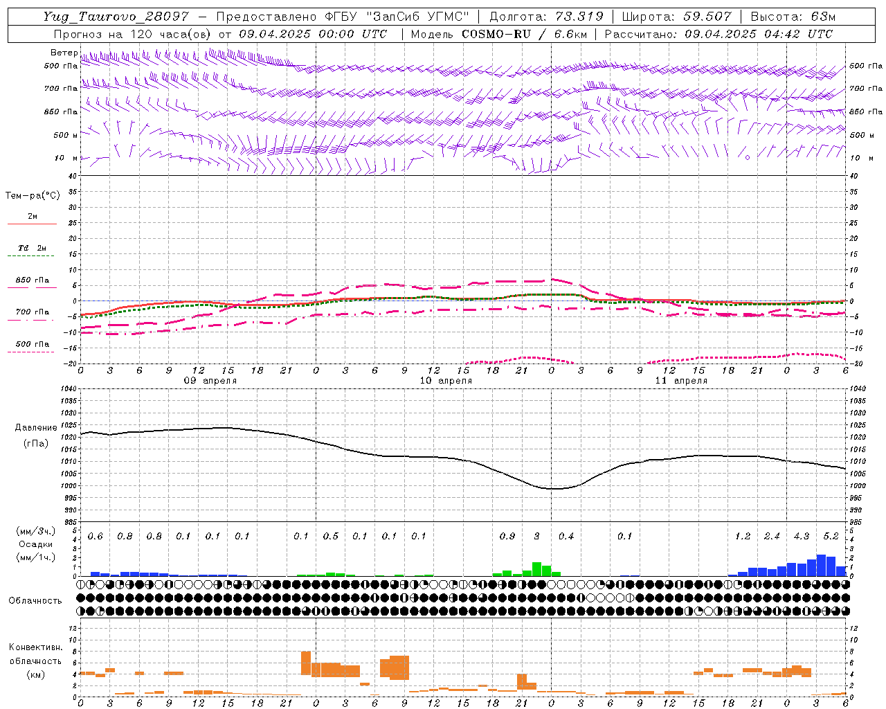
Task: Click the 0.5 three-hour precipitation value
Action: [331, 537]
